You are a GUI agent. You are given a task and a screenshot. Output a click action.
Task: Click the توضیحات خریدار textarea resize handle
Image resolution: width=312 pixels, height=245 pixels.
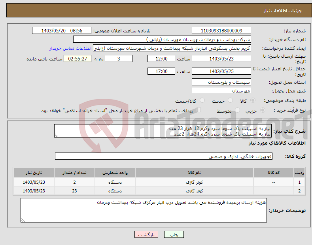tap(23, 220)
